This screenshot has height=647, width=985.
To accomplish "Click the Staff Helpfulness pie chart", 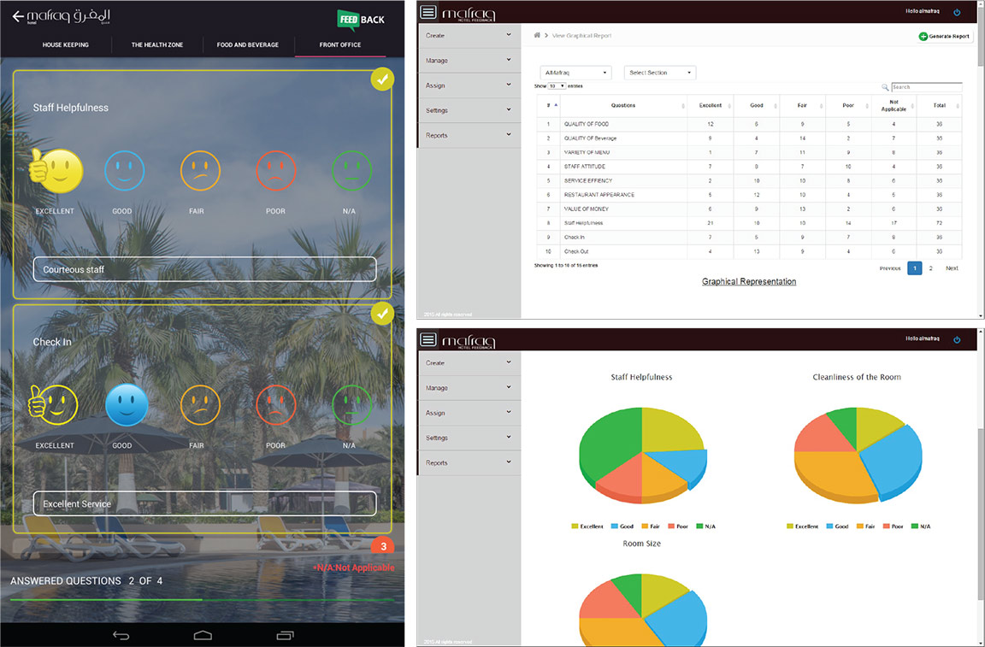I will (642, 455).
